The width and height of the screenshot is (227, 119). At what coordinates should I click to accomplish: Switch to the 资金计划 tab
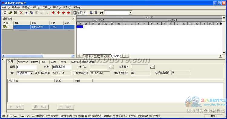(23, 62)
